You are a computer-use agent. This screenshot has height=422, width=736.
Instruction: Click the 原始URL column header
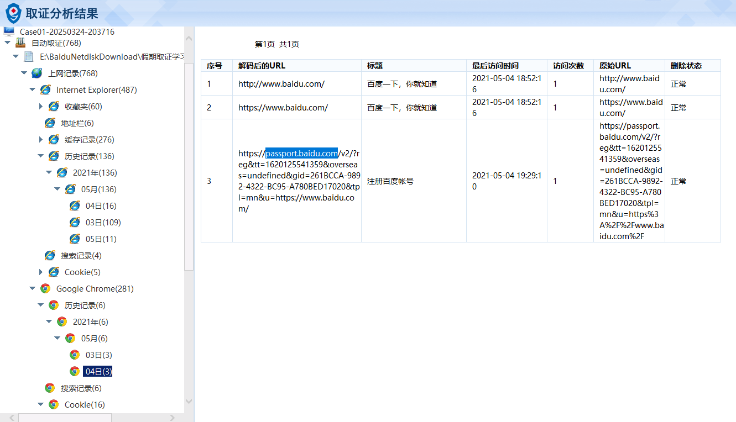point(629,65)
